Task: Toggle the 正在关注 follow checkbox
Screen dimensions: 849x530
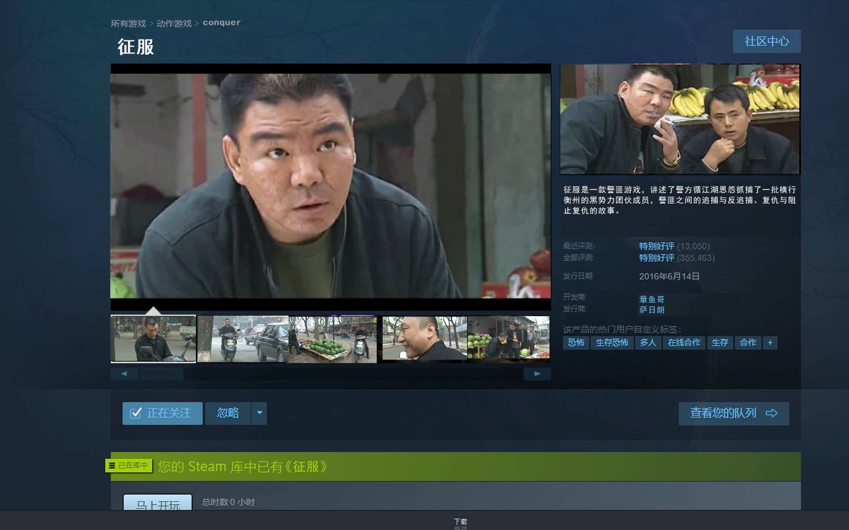Action: pyautogui.click(x=136, y=413)
